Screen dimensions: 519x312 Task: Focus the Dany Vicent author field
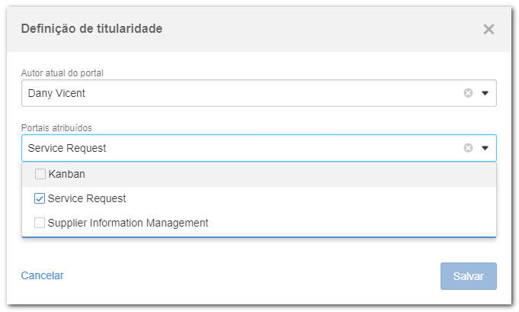[259, 93]
